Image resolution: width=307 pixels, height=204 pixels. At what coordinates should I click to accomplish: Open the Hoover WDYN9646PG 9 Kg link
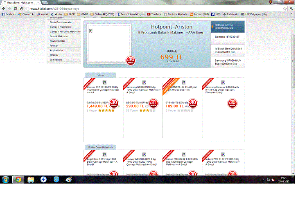(x=142, y=162)
